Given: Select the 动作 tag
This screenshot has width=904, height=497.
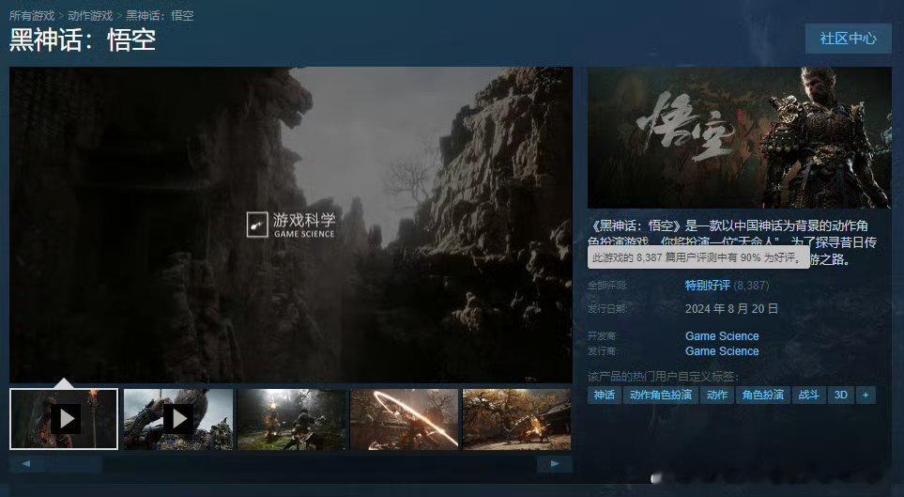Looking at the screenshot, I should coord(716,395).
